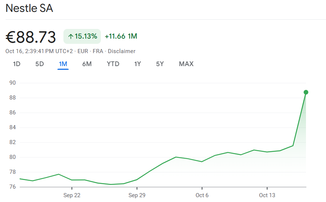Select the 5D range tab
The width and height of the screenshot is (326, 202).
(x=40, y=64)
